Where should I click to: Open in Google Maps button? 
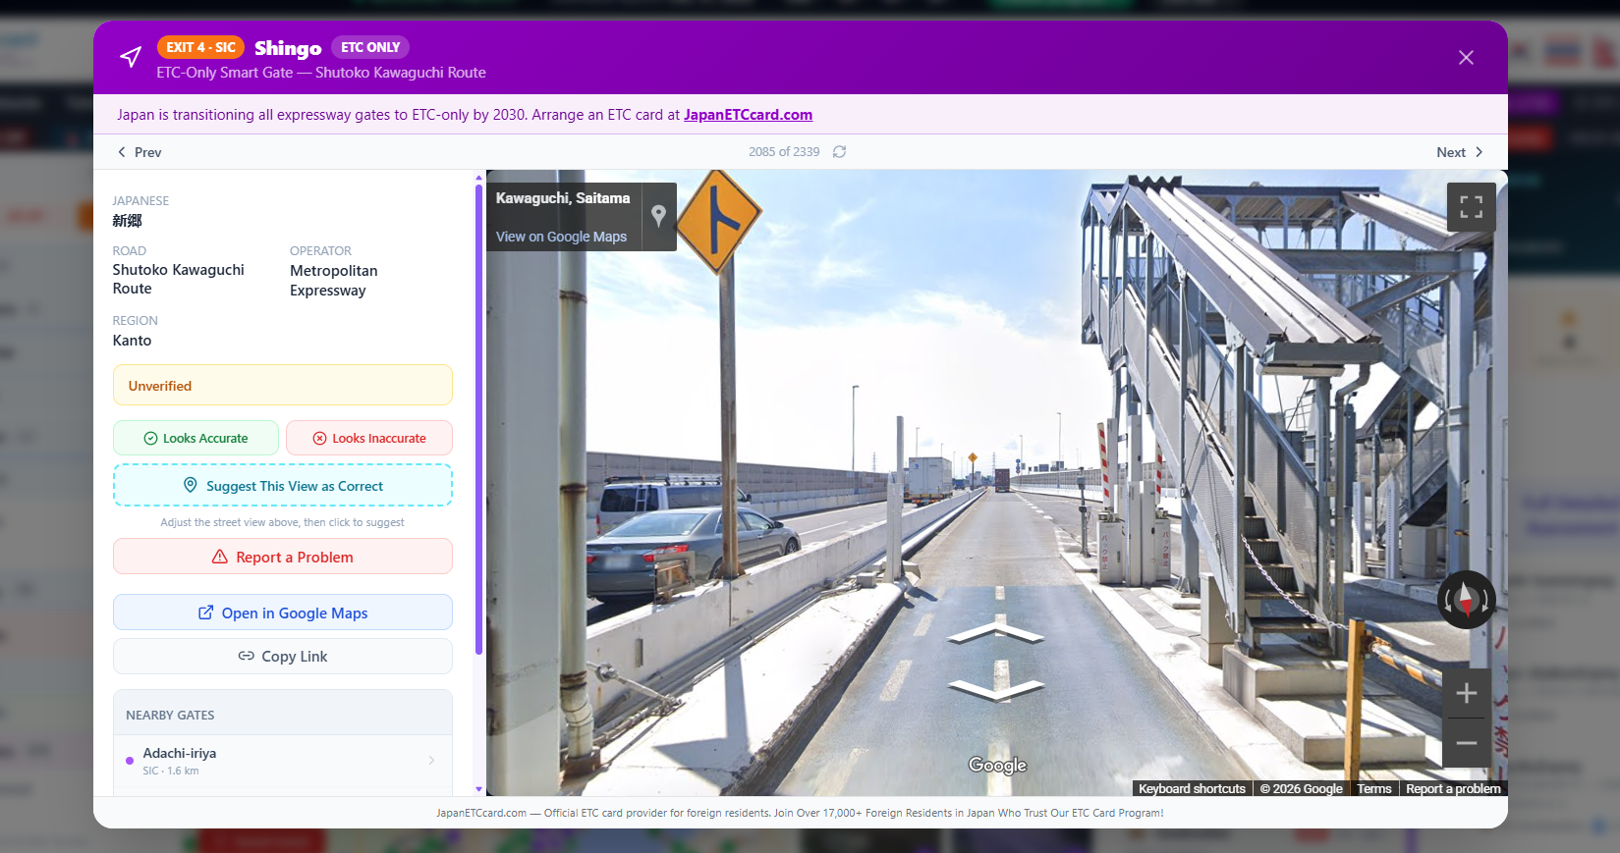(x=283, y=613)
